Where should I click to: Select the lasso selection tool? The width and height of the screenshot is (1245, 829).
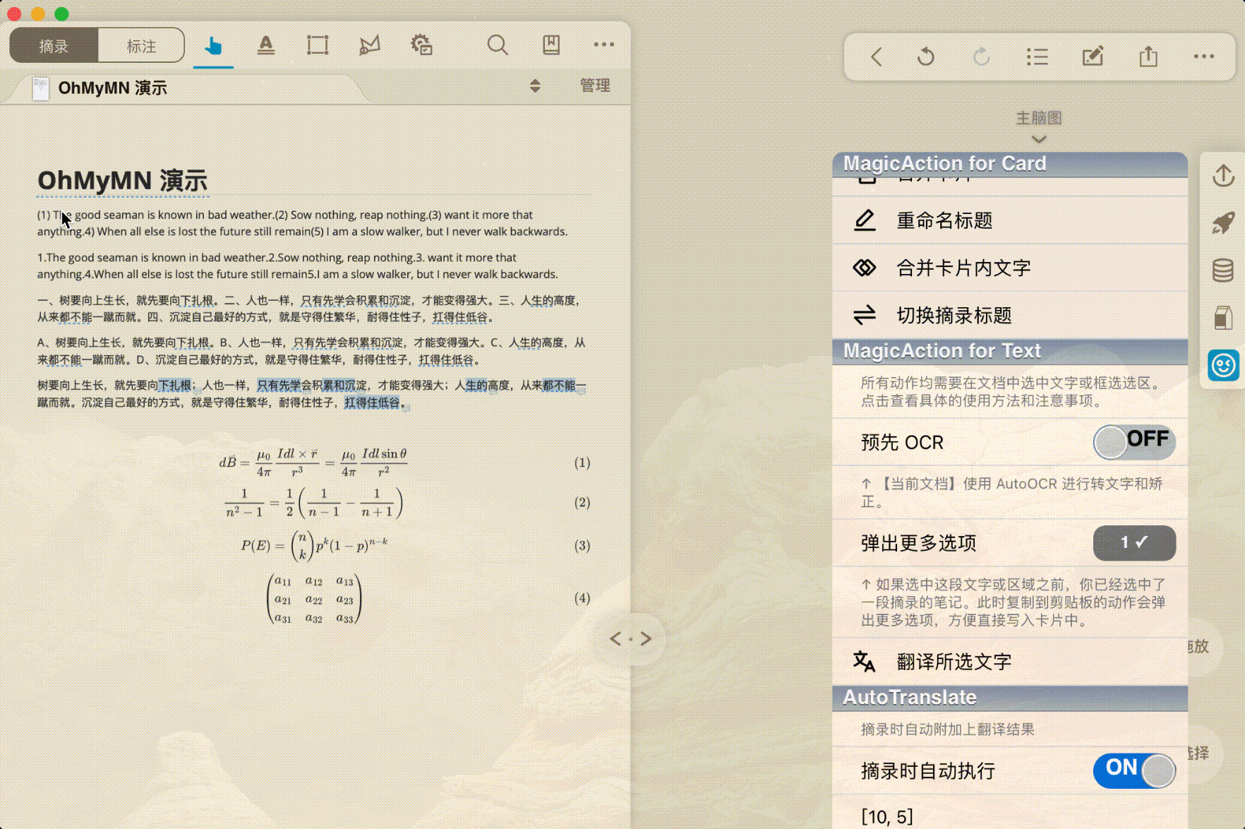coord(369,46)
